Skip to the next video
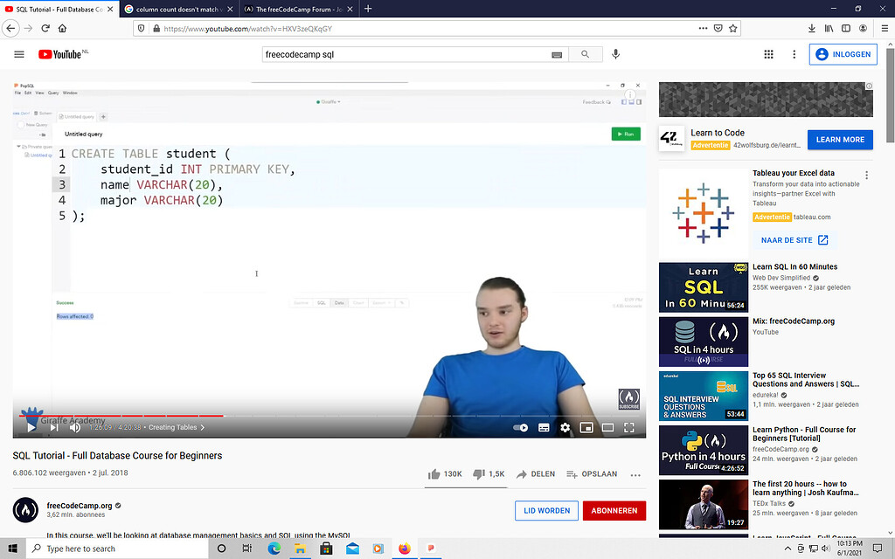The image size is (895, 559). point(54,427)
